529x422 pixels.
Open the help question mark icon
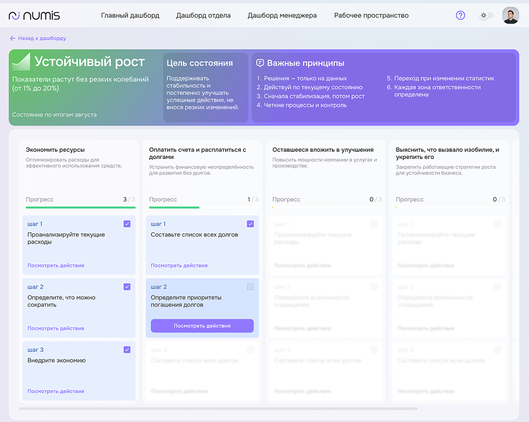pos(460,16)
